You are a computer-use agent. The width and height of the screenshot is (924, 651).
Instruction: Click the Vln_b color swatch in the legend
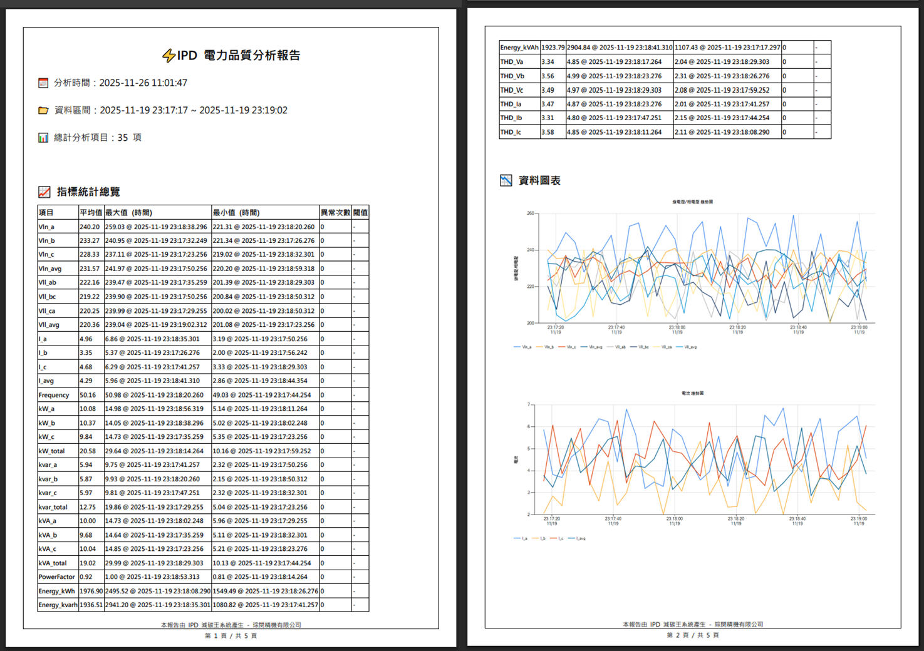pos(538,346)
